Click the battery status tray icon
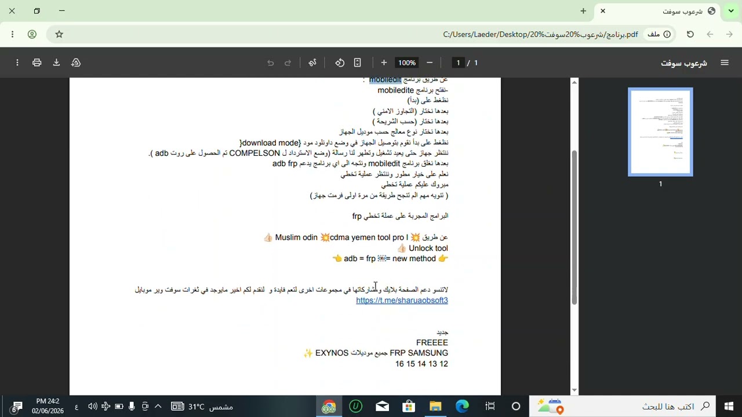Screen dimensions: 742x417 pos(119,407)
